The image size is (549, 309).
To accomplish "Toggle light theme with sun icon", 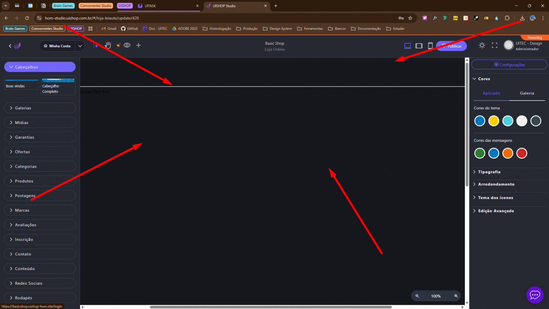I will click(482, 46).
